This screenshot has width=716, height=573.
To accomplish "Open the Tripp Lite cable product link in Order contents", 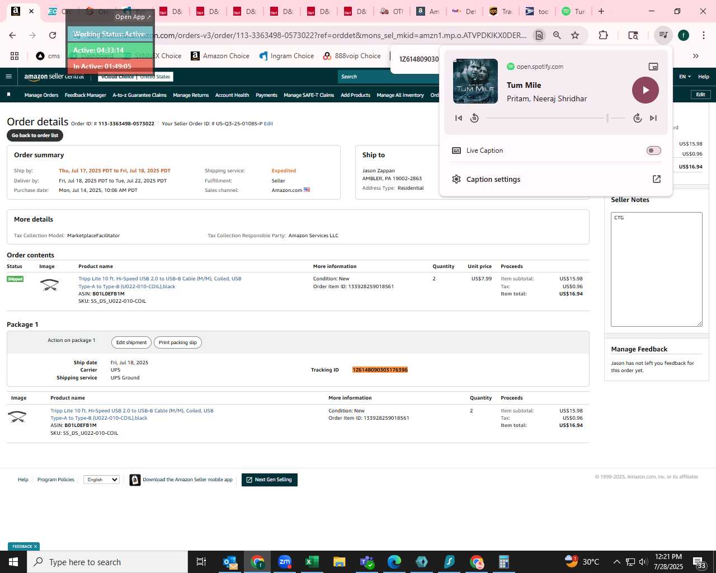I will tap(160, 283).
